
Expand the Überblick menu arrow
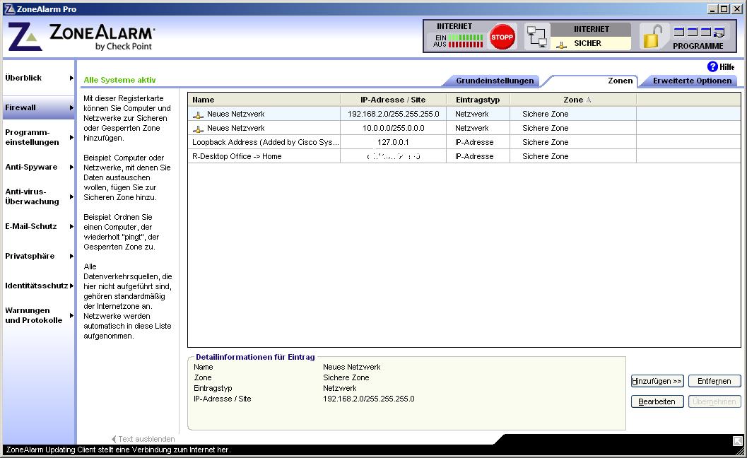(x=71, y=78)
